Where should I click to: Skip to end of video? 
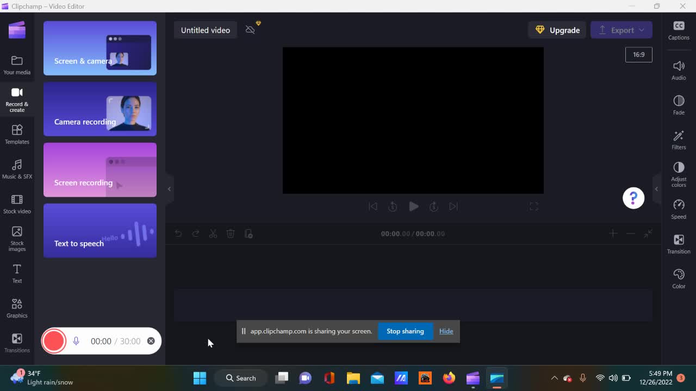click(x=453, y=206)
